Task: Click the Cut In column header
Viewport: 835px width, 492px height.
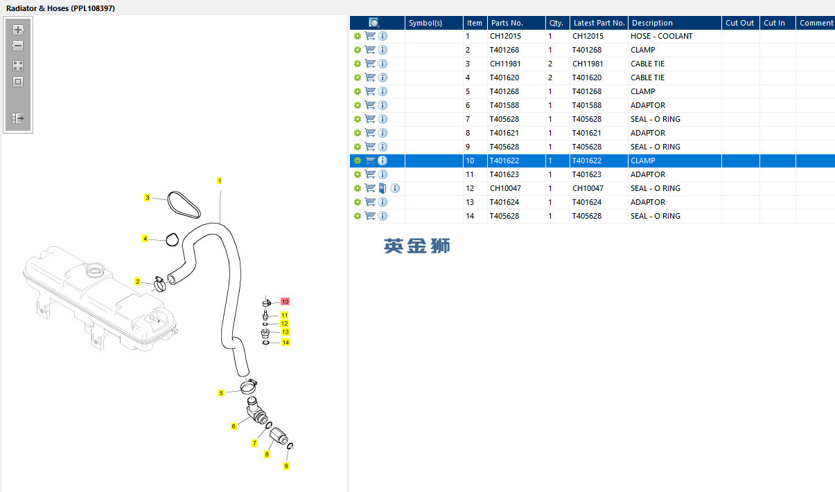Action: pyautogui.click(x=777, y=23)
